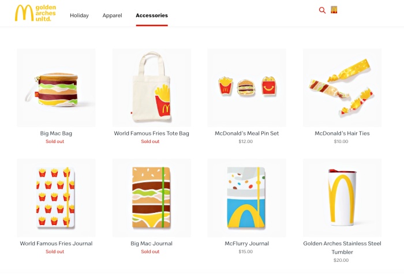Open the Big Mac Bag product image
The width and height of the screenshot is (404, 274).
coord(56,88)
